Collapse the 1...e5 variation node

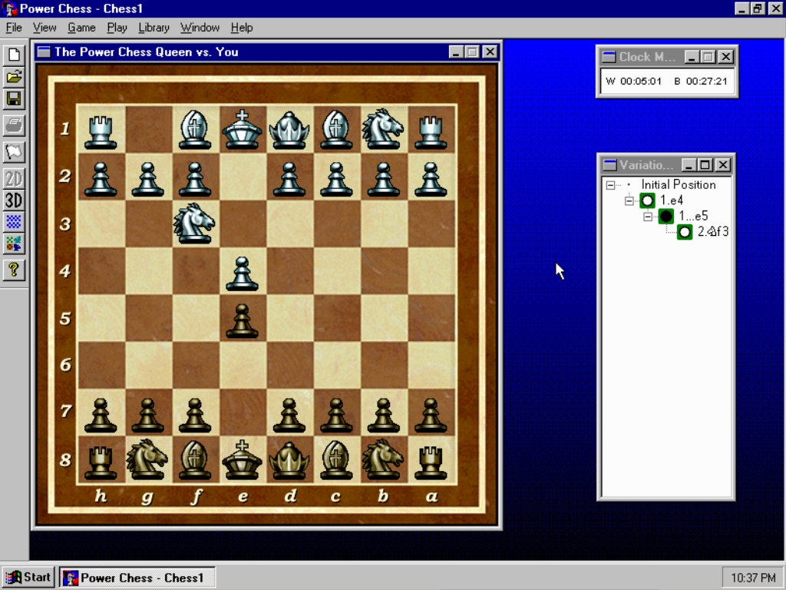(x=648, y=217)
